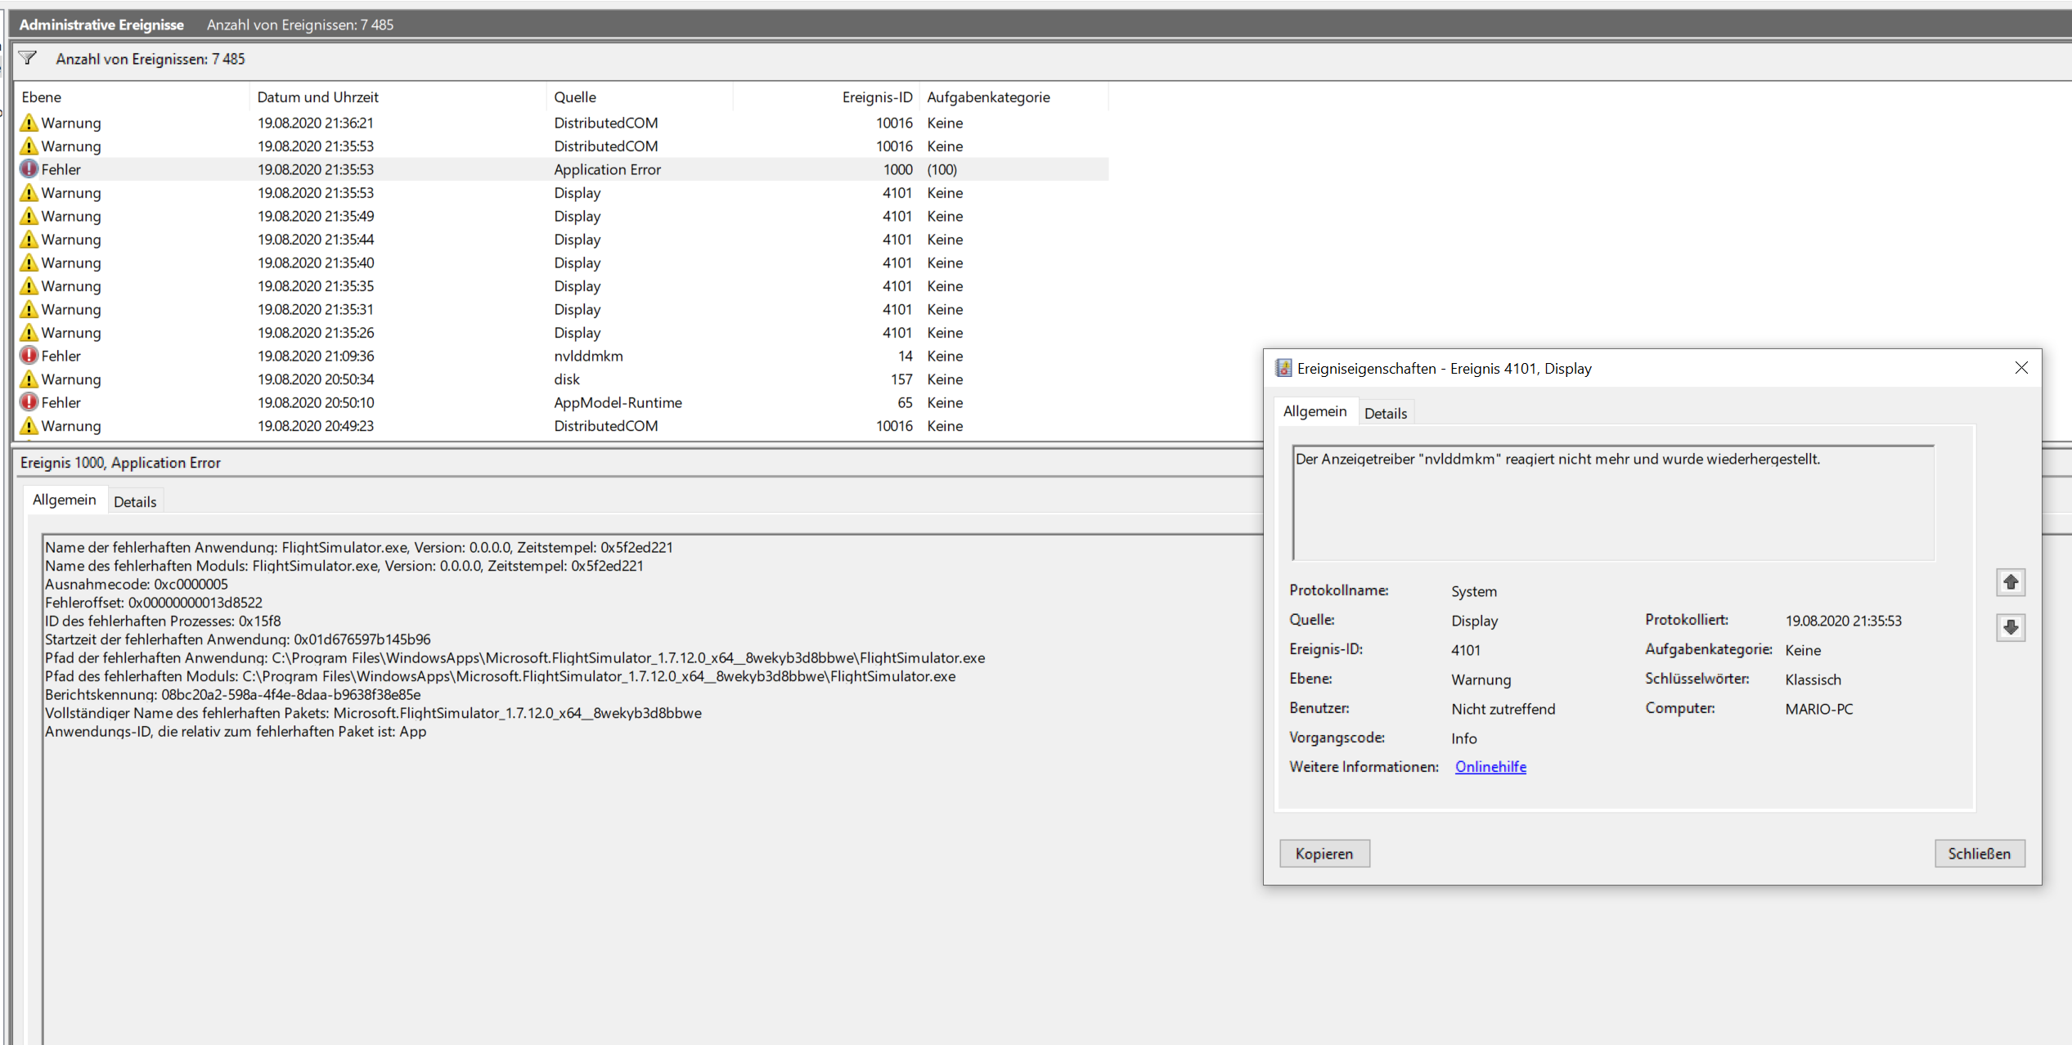The width and height of the screenshot is (2072, 1045).
Task: Click the event properties dialog title icon
Action: coord(1283,368)
